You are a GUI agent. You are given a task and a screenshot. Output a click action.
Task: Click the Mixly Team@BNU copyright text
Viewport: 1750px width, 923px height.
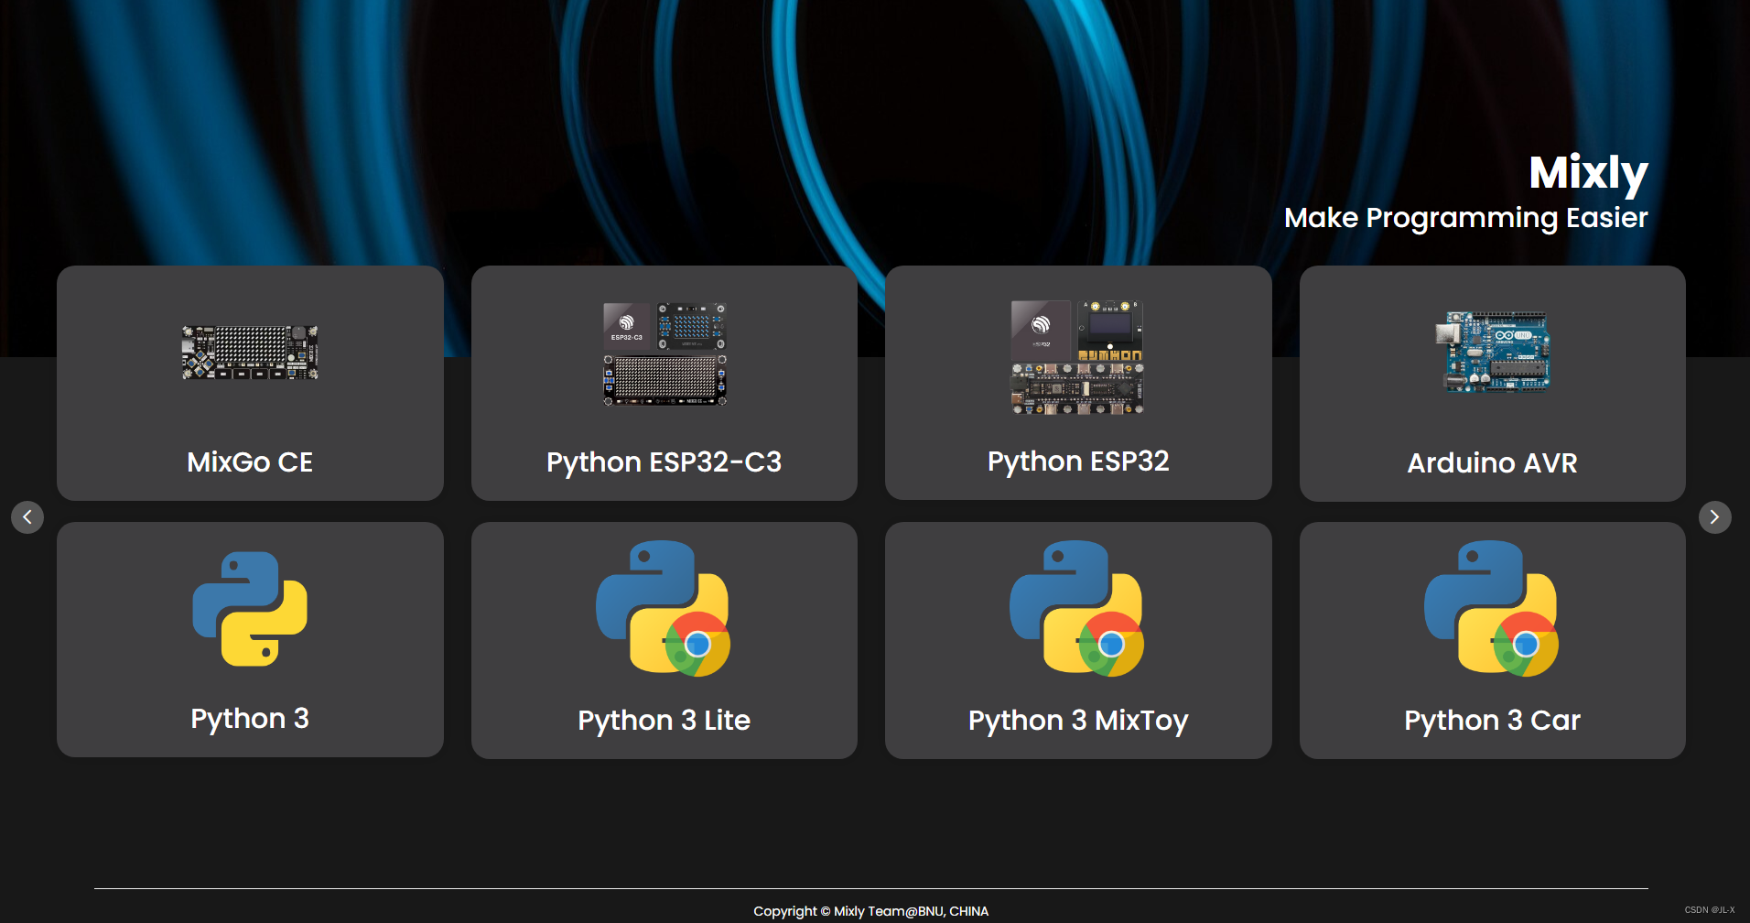coord(870,911)
